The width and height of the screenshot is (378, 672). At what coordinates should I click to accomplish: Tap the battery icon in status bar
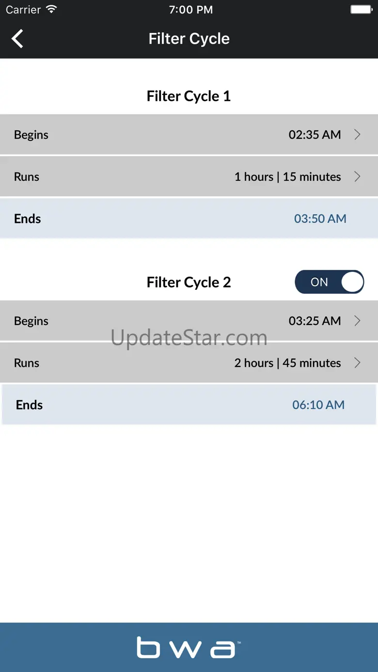click(x=361, y=9)
